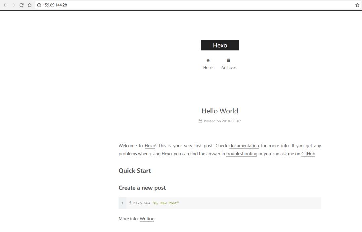
Task: Click the Quick Start heading
Action: point(135,171)
